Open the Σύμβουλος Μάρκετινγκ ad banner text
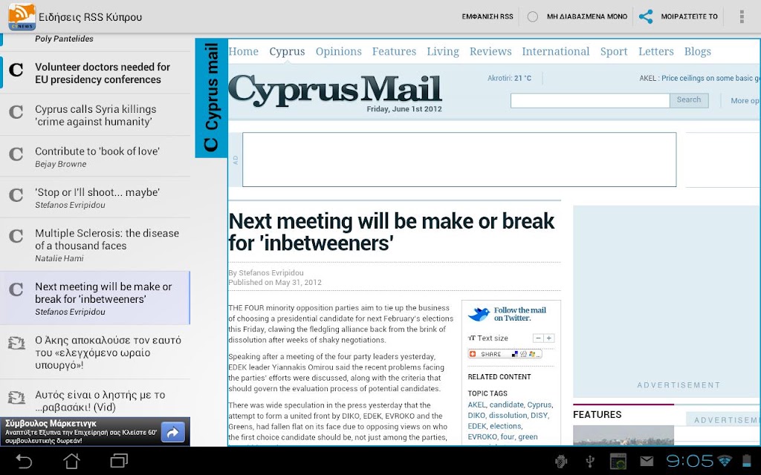 tap(81, 432)
